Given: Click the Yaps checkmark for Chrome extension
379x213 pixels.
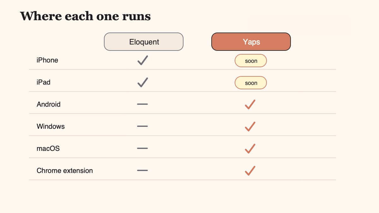Looking at the screenshot, I should click(250, 170).
